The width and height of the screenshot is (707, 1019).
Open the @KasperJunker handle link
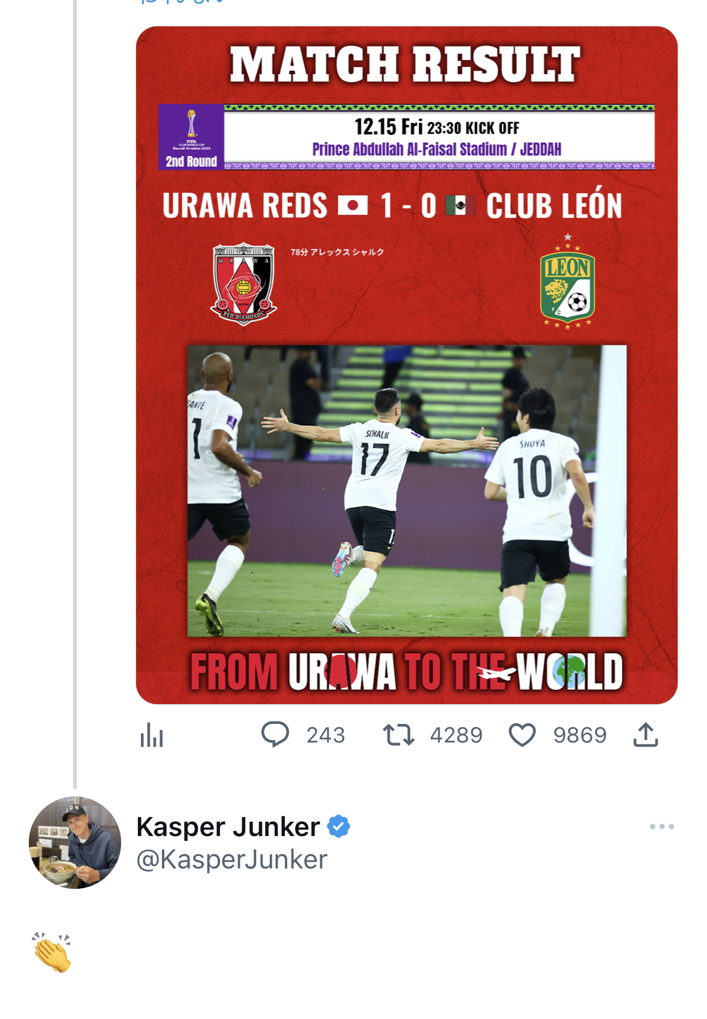[x=232, y=859]
